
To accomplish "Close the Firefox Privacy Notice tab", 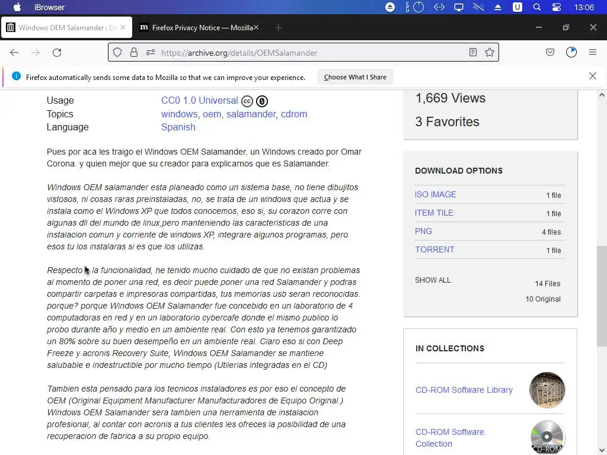I will click(256, 27).
